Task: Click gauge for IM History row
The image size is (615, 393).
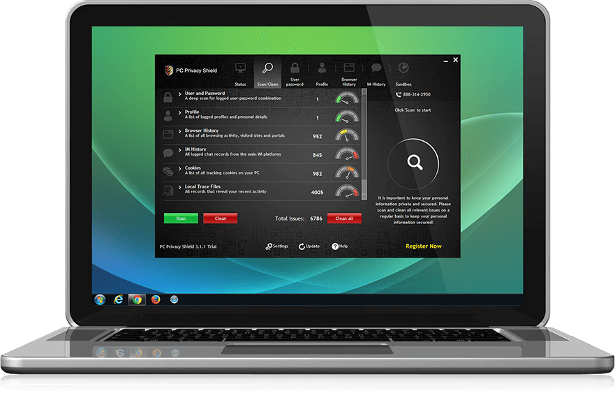Action: [347, 154]
